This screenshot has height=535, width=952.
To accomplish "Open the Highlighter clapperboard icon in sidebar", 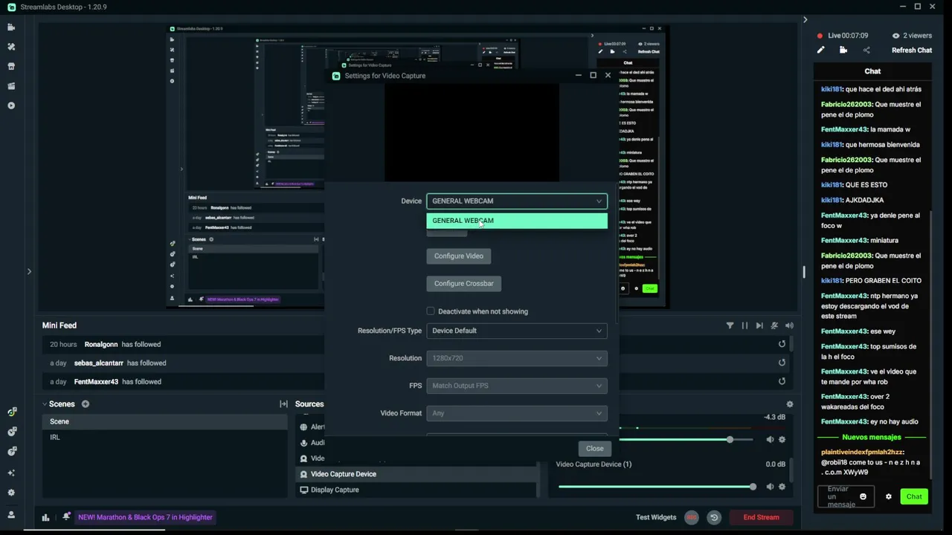I will [11, 86].
